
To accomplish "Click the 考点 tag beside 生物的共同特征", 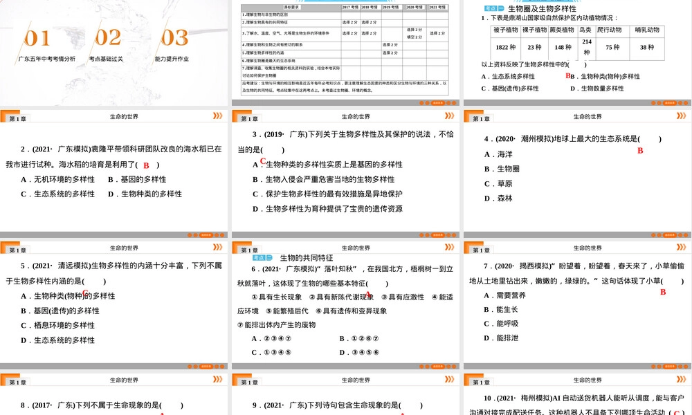I will click(262, 257).
